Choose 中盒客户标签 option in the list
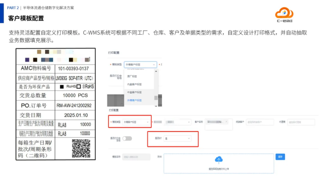Screen dimensions: 319x180 tap(134, 92)
